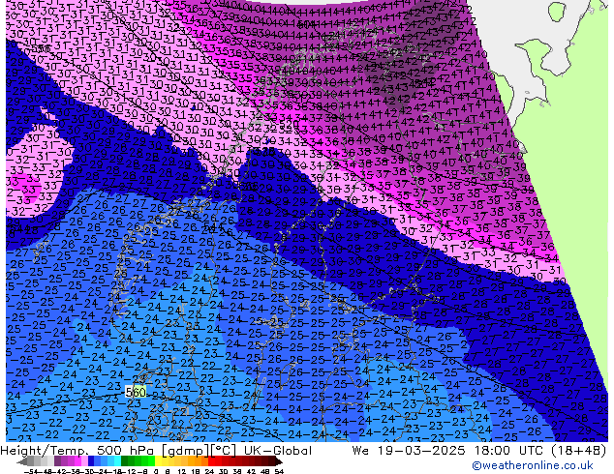Viewport: 614px width, 474px height.
Task: Click the bright red band in the temperature legend
Action: 212,461
